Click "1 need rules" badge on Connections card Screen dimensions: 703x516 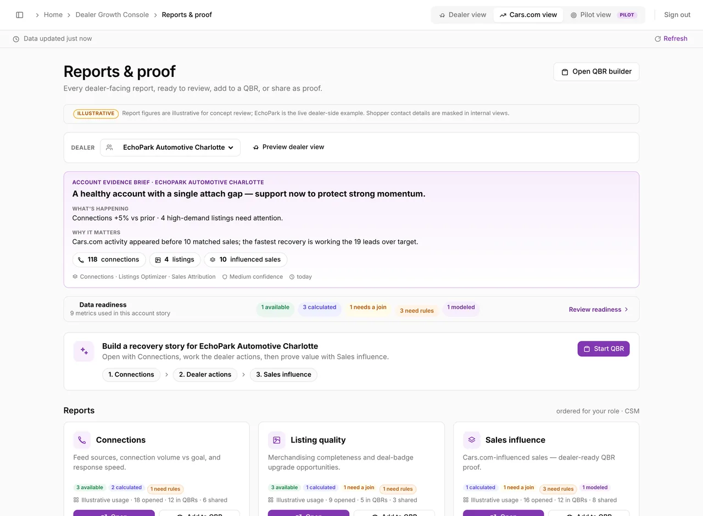pyautogui.click(x=165, y=489)
